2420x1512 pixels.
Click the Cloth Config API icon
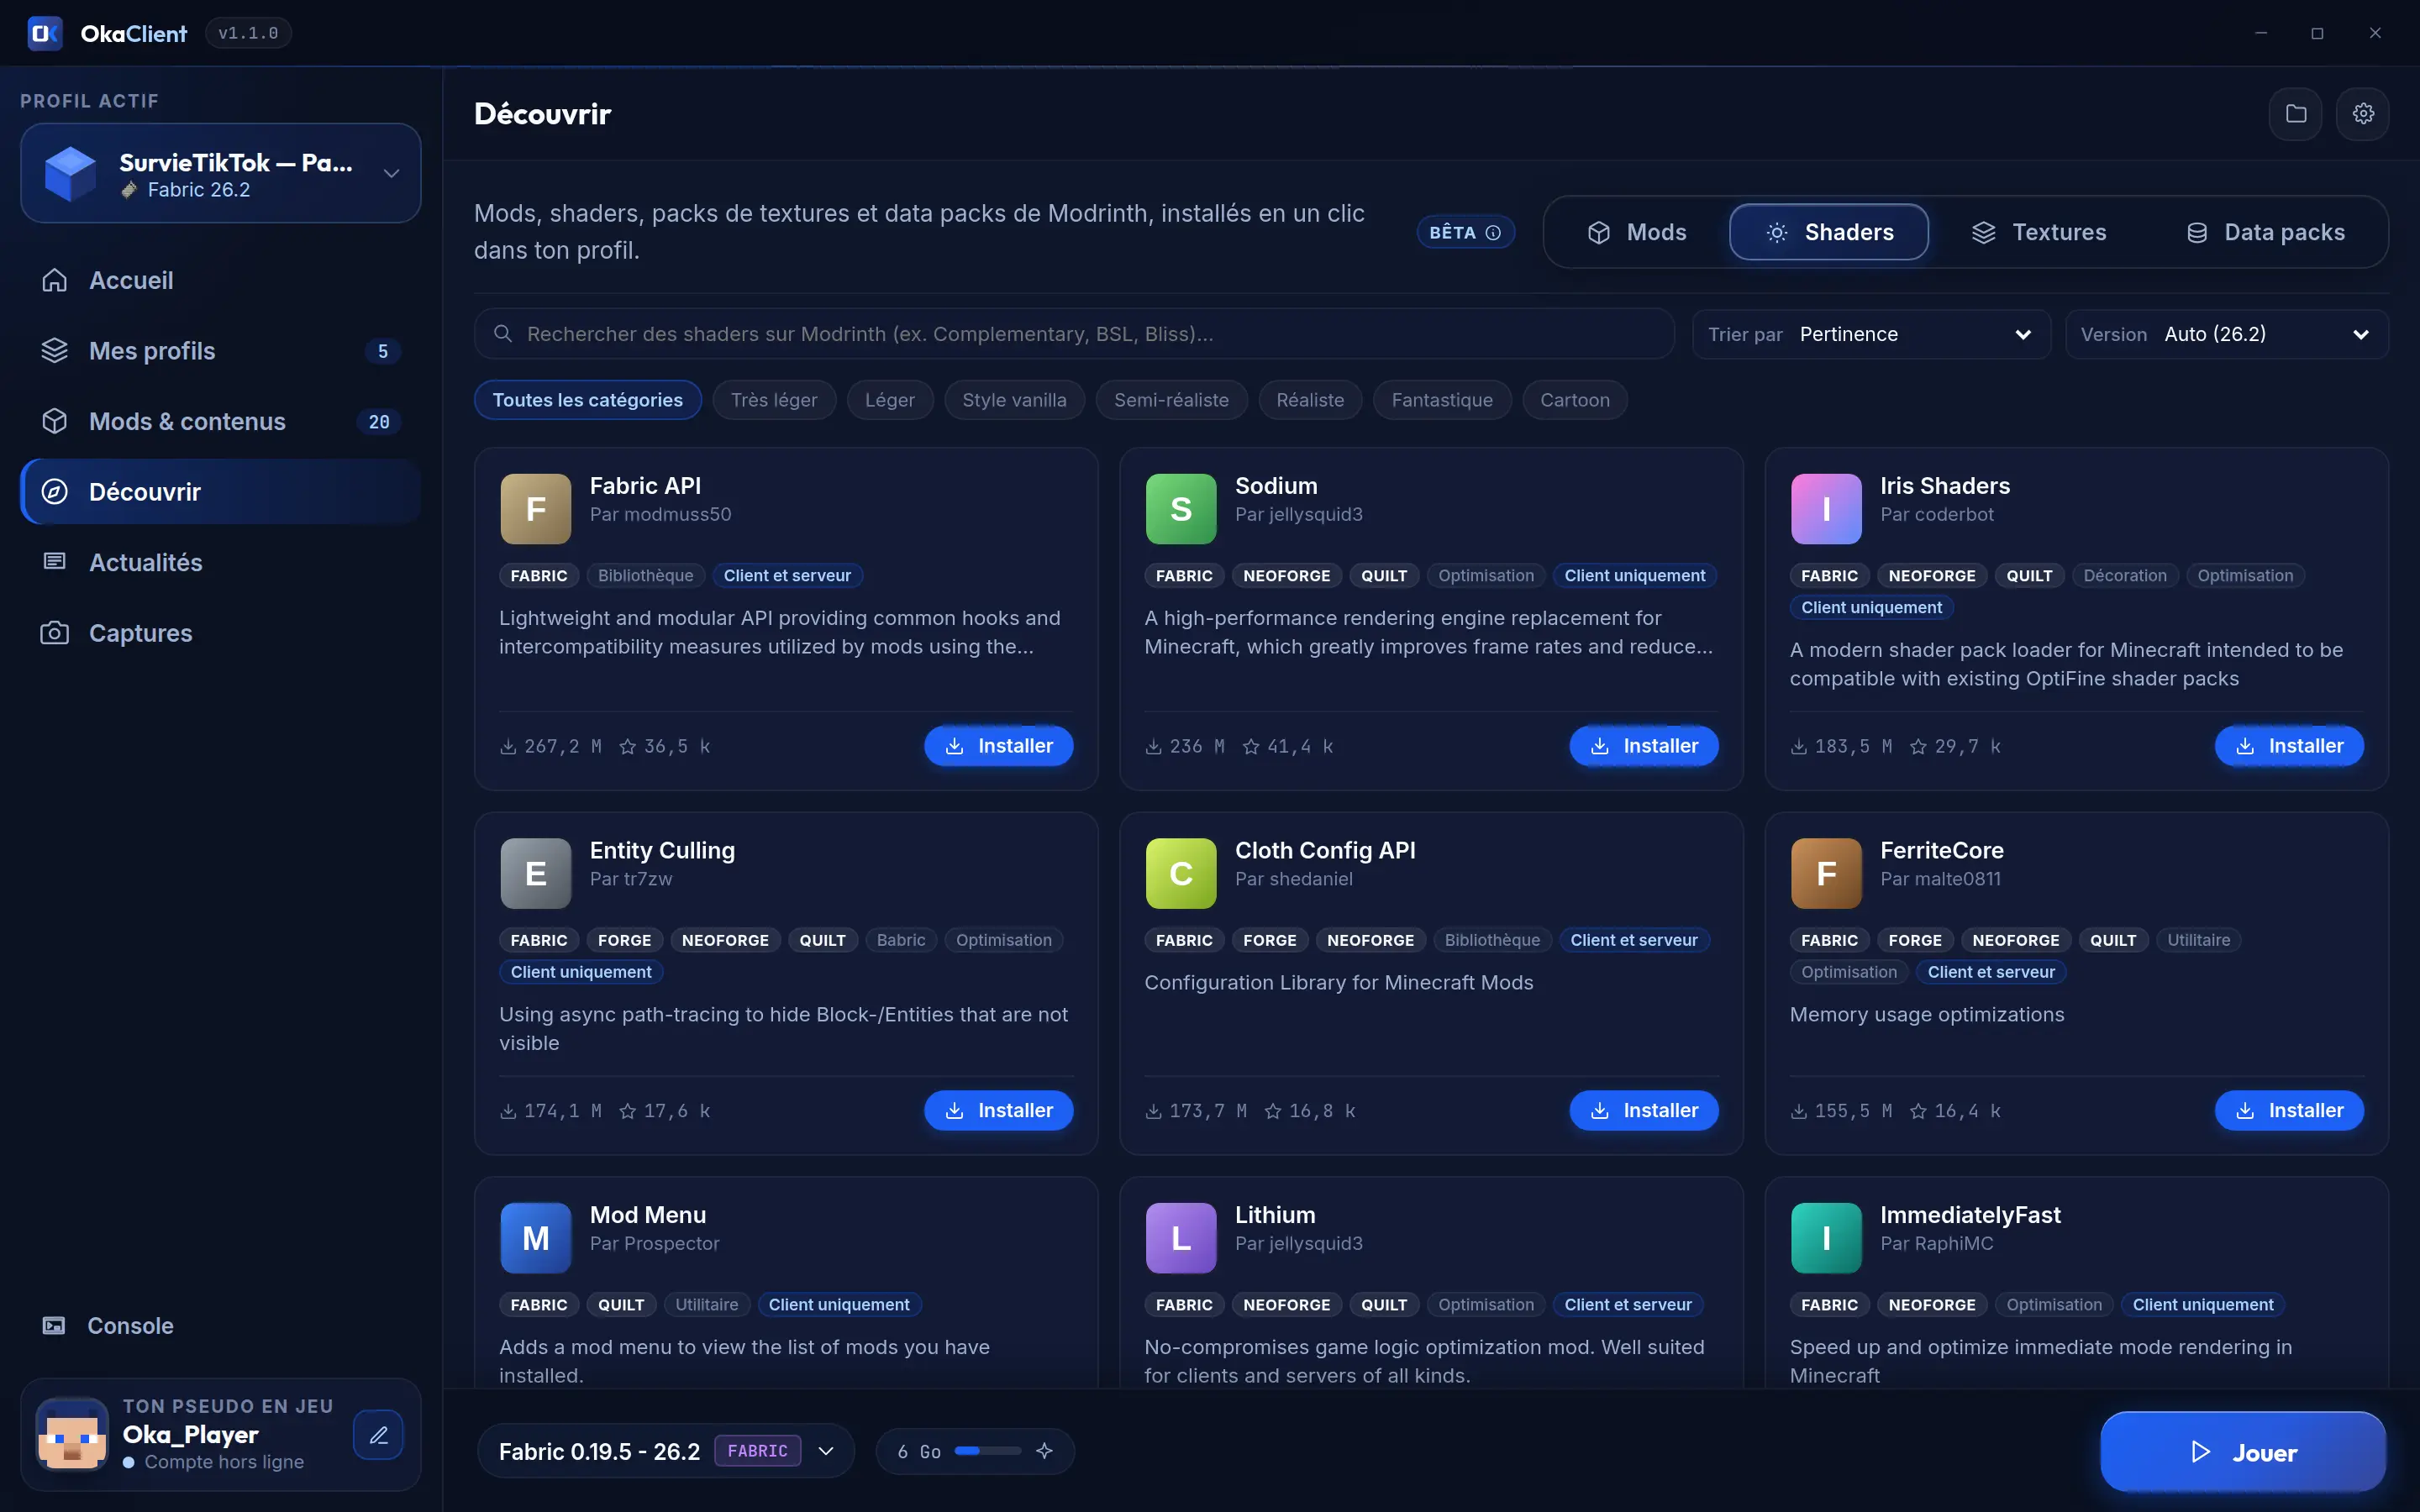click(x=1180, y=873)
